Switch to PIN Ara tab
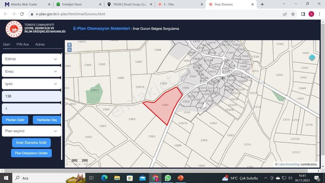This screenshot has width=325, height=183. [23, 44]
